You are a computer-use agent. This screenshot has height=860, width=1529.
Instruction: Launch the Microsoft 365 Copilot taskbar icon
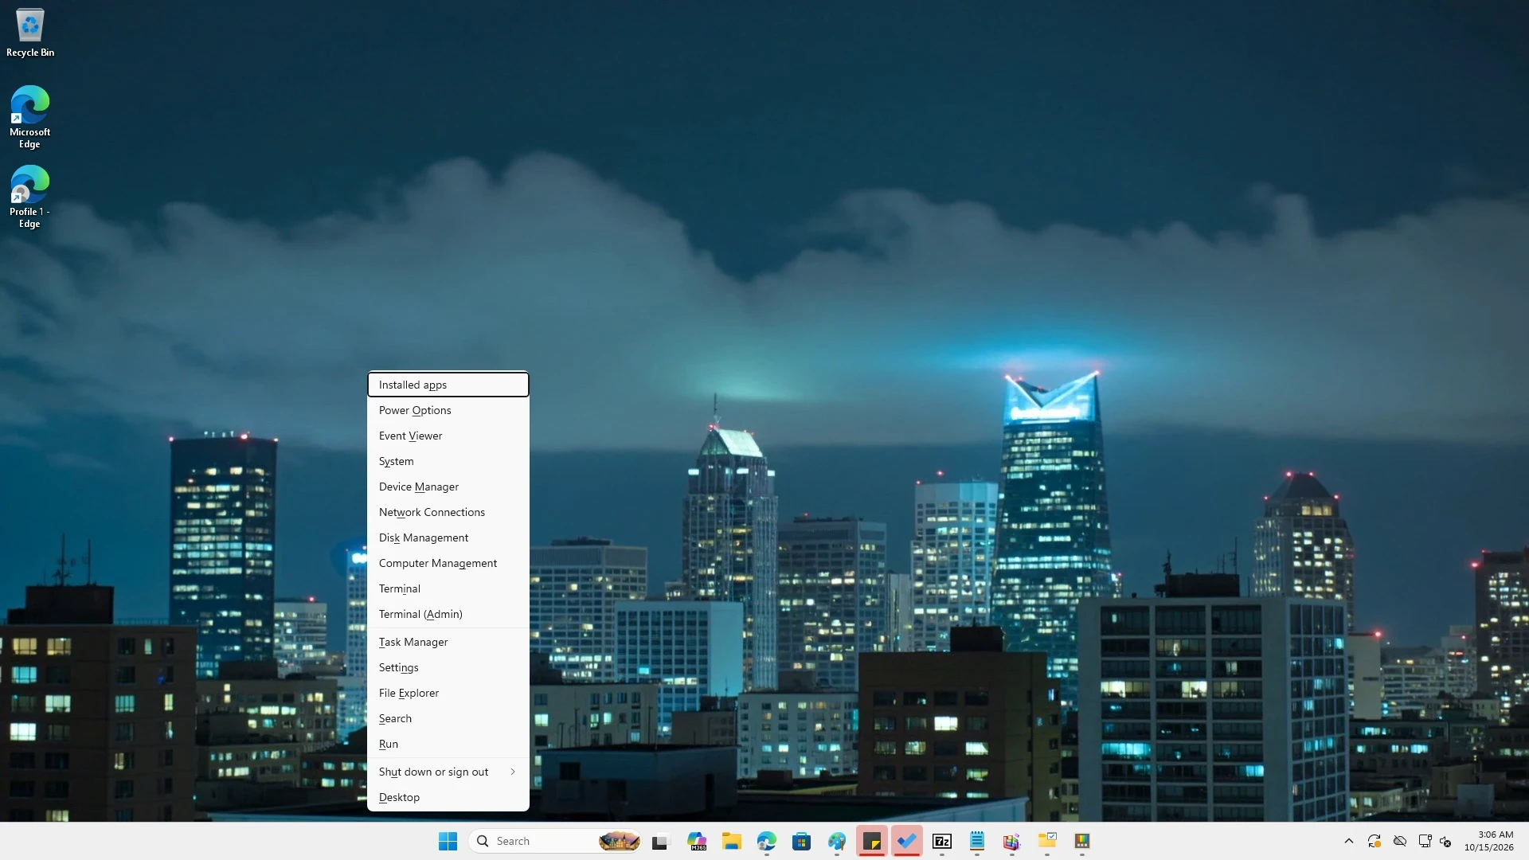pyautogui.click(x=697, y=841)
